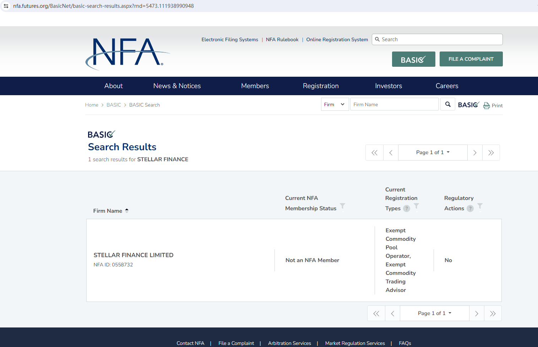
Task: Click the magnifying glass search button
Action: click(448, 104)
